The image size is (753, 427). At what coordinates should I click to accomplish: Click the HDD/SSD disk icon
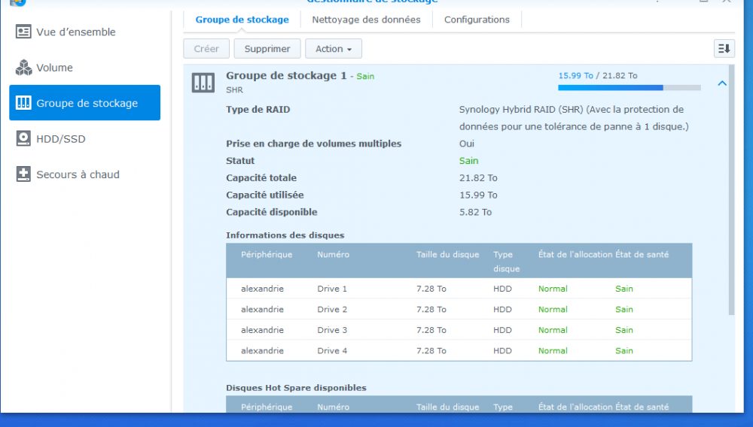click(x=23, y=139)
